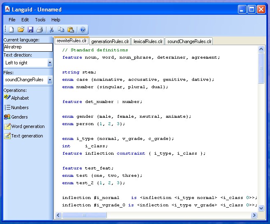Click the Help question mark icon

click(83, 30)
